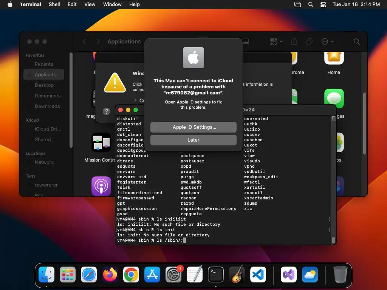Click the Terminal window scrollbar thumb
This screenshot has height=290, width=387.
click(333, 240)
